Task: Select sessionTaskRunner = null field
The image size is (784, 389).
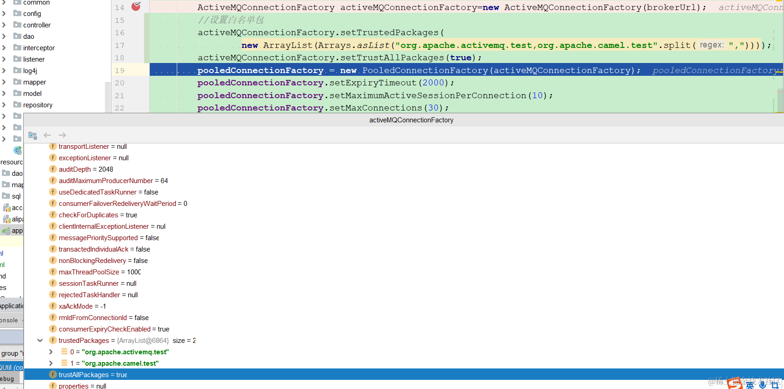Action: pyautogui.click(x=97, y=284)
